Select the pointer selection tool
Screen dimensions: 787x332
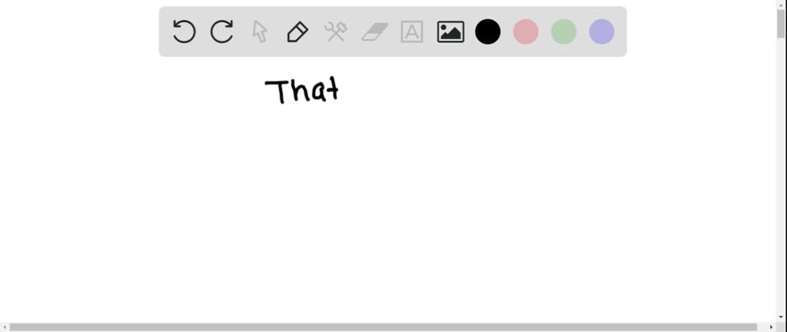(x=260, y=32)
